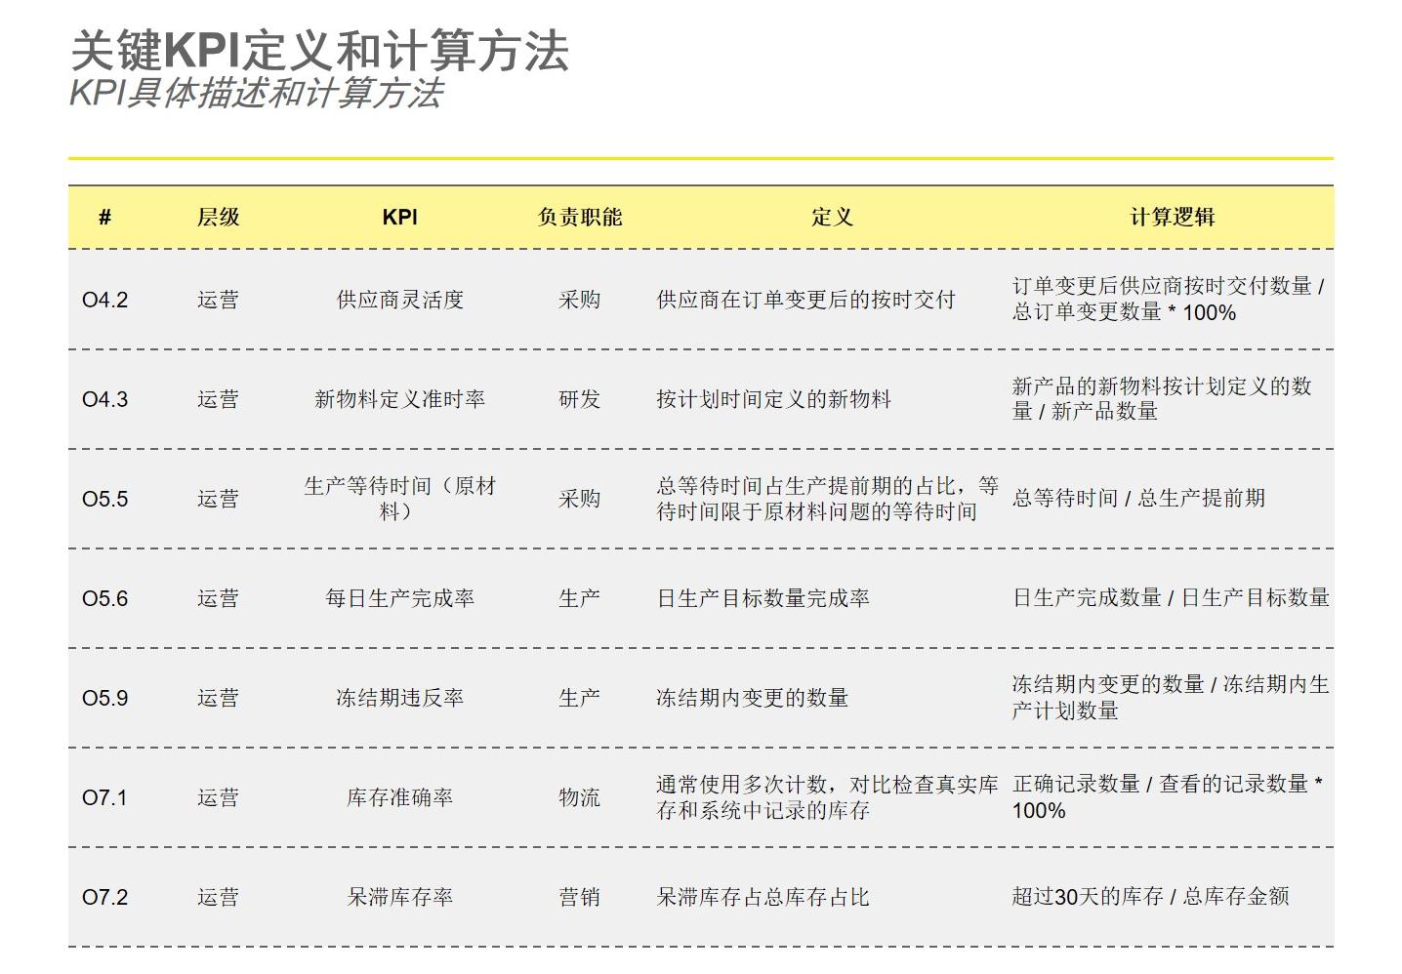Click the subtitle KPI具体描述和计算方法
The image size is (1402, 974).
click(256, 94)
